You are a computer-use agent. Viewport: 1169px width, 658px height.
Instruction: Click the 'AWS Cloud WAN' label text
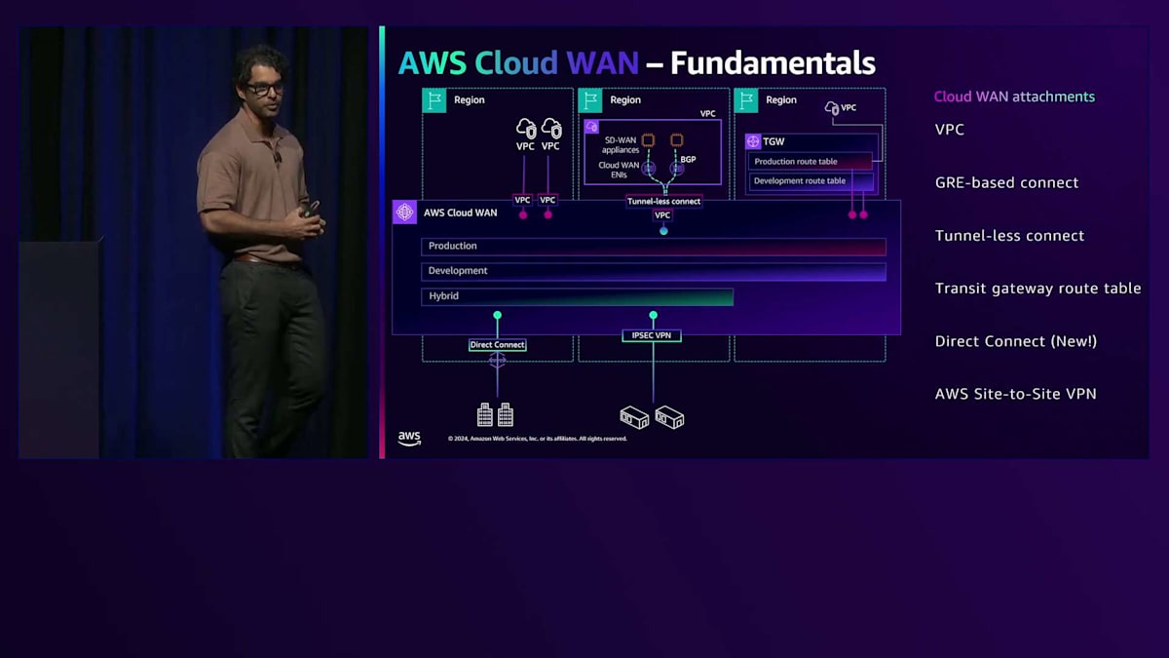pyautogui.click(x=460, y=213)
